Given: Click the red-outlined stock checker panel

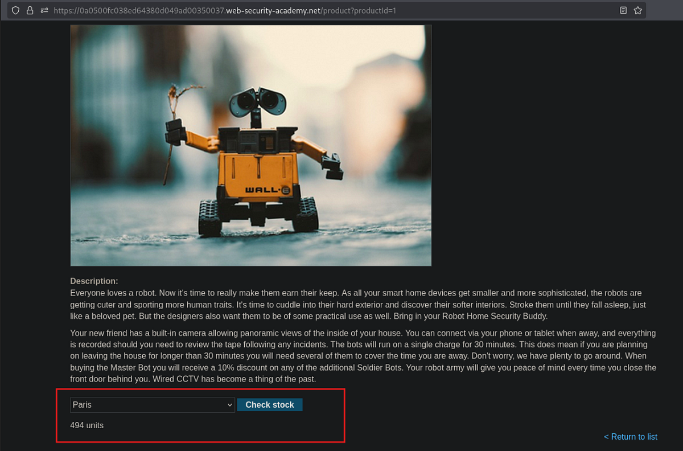Looking at the screenshot, I should (x=200, y=416).
